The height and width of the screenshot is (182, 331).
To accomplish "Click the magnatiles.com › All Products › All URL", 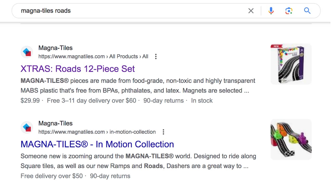I will (93, 56).
